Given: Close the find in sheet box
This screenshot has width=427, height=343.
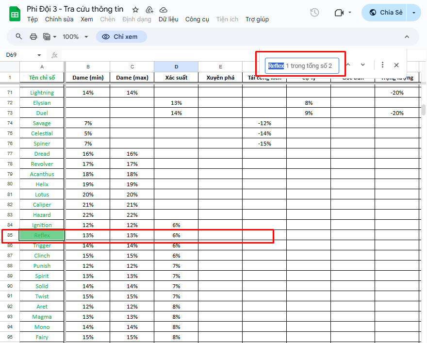Looking at the screenshot, I should [396, 65].
